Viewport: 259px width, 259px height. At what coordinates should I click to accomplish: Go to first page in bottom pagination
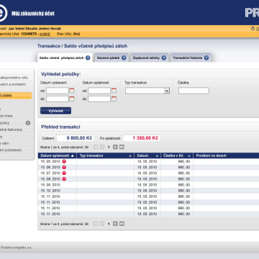96,224
